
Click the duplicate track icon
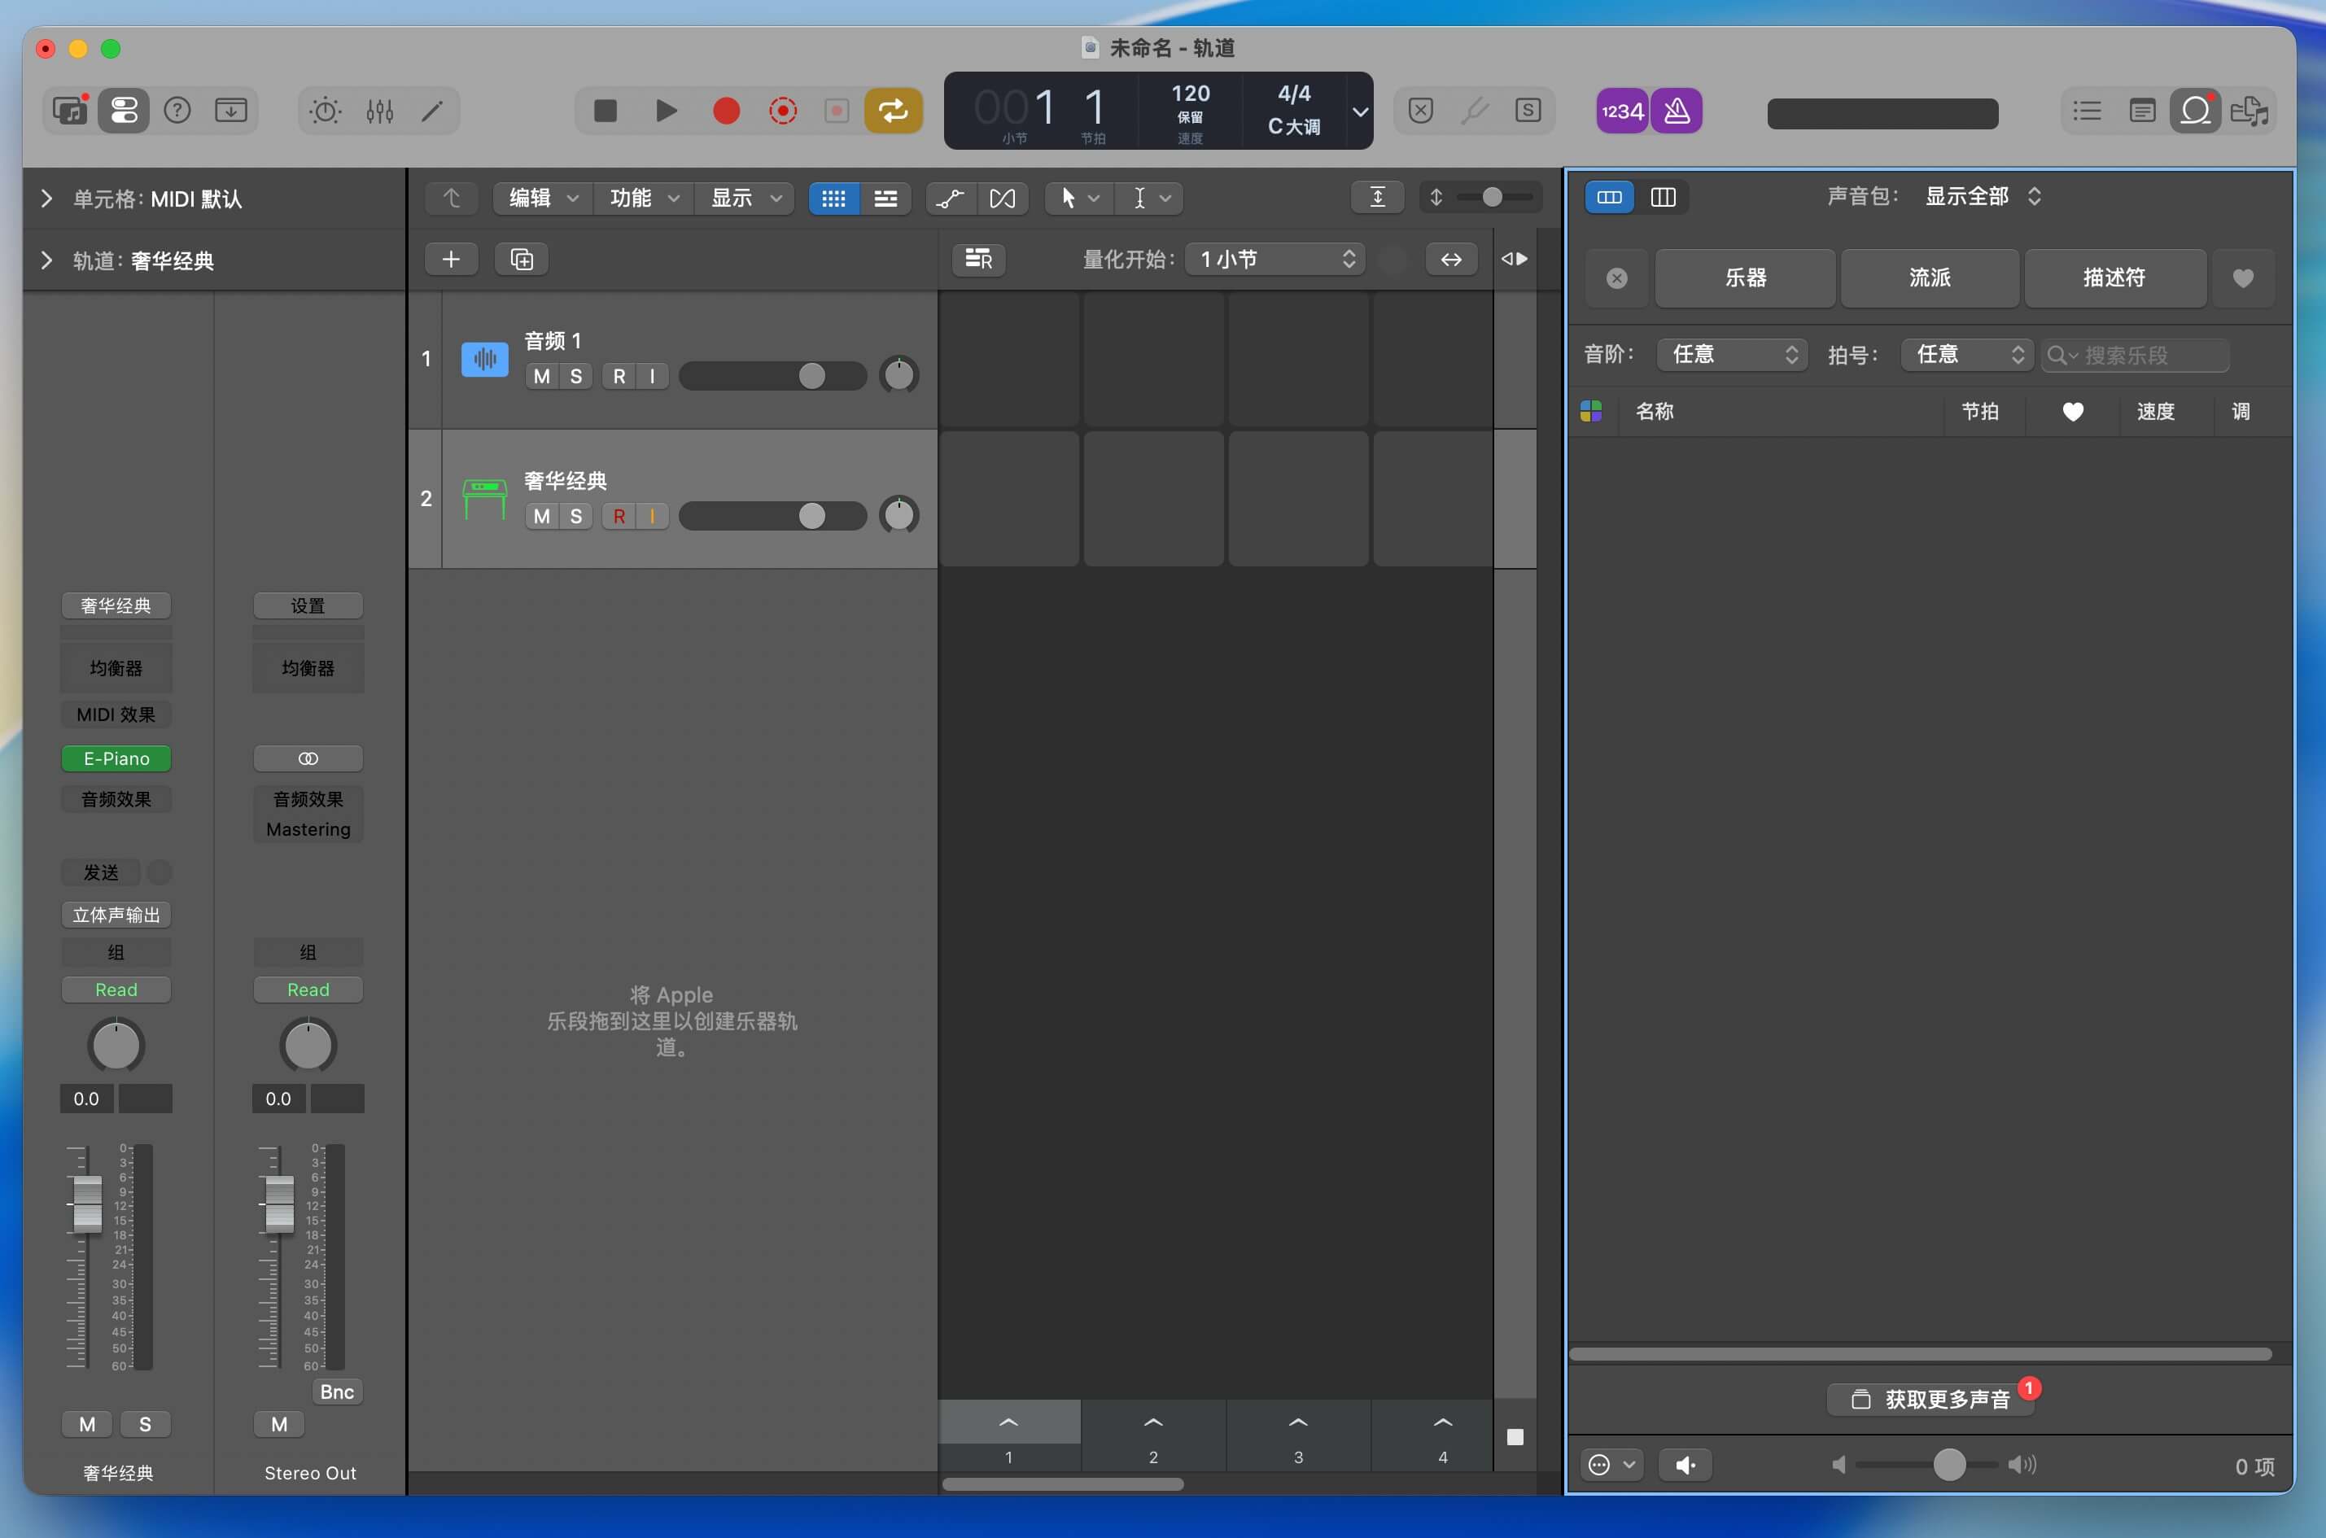[x=522, y=259]
